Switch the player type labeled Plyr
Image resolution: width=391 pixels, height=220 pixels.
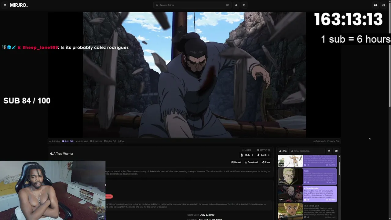click(121, 141)
